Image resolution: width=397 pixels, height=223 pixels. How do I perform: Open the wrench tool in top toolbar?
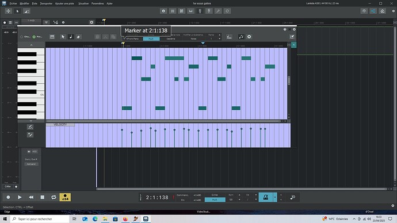[x=218, y=11]
